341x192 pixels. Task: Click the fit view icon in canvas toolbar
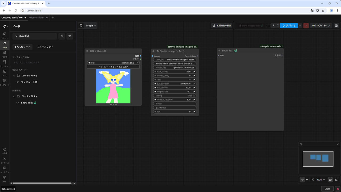point(313,180)
